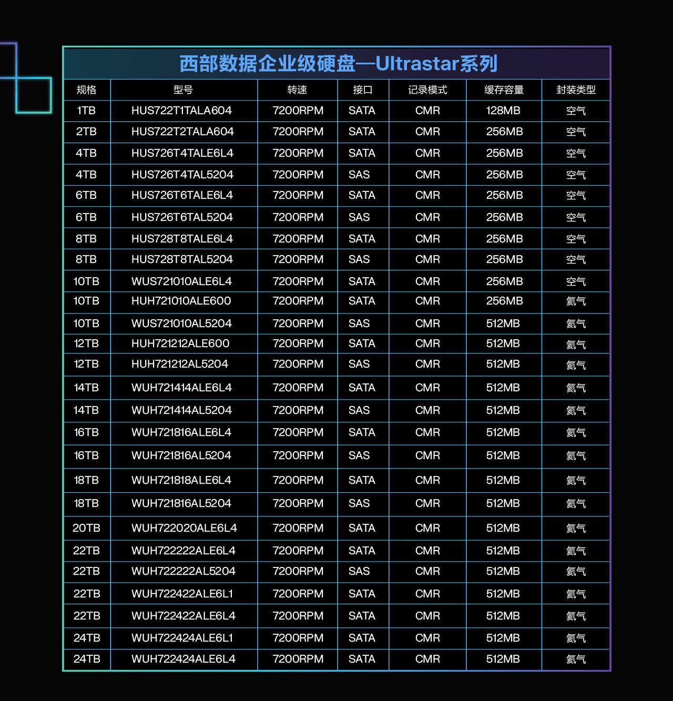Click the 1TB capacity cell
The height and width of the screenshot is (701, 673).
pos(86,110)
